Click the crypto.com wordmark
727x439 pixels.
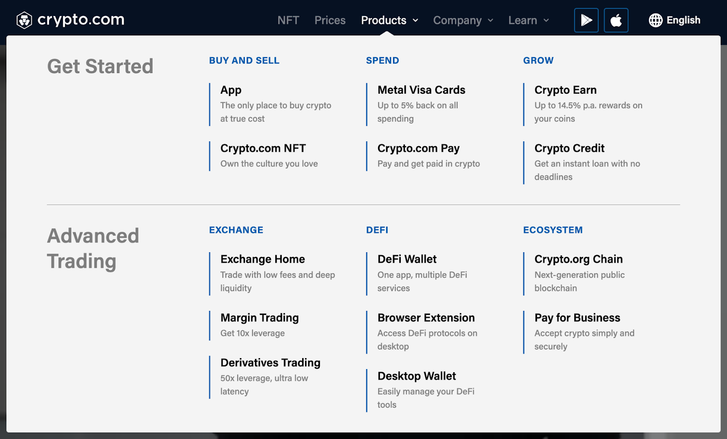coord(81,20)
